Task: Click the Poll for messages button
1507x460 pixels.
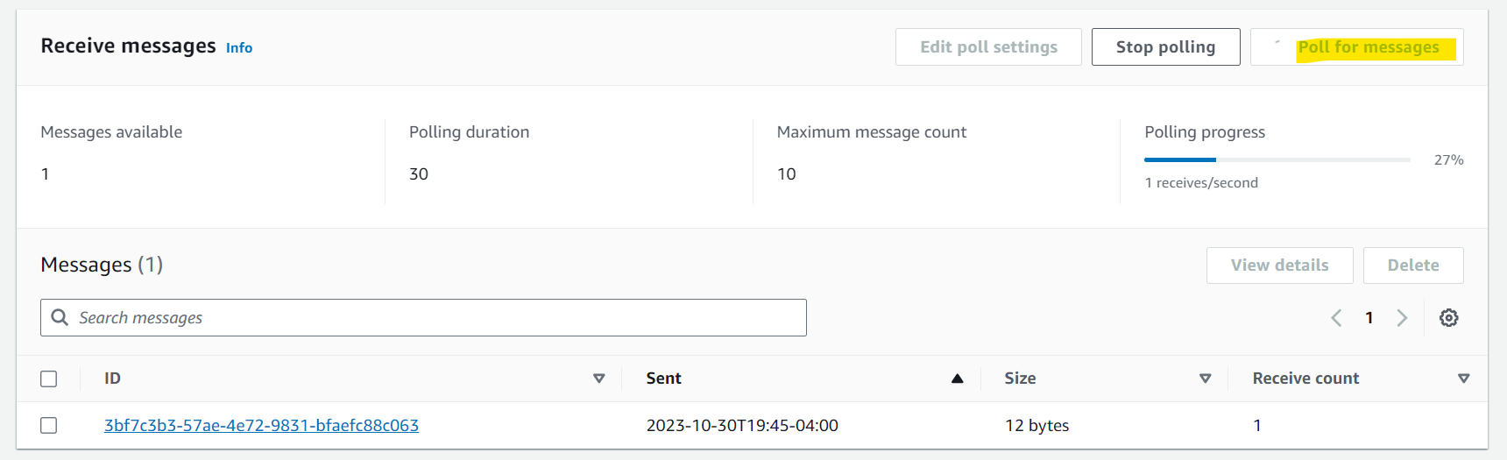Action: pyautogui.click(x=1356, y=46)
